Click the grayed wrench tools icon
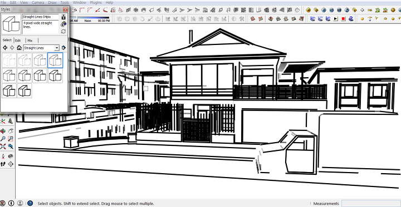This screenshot has width=401, height=207. 242,19
